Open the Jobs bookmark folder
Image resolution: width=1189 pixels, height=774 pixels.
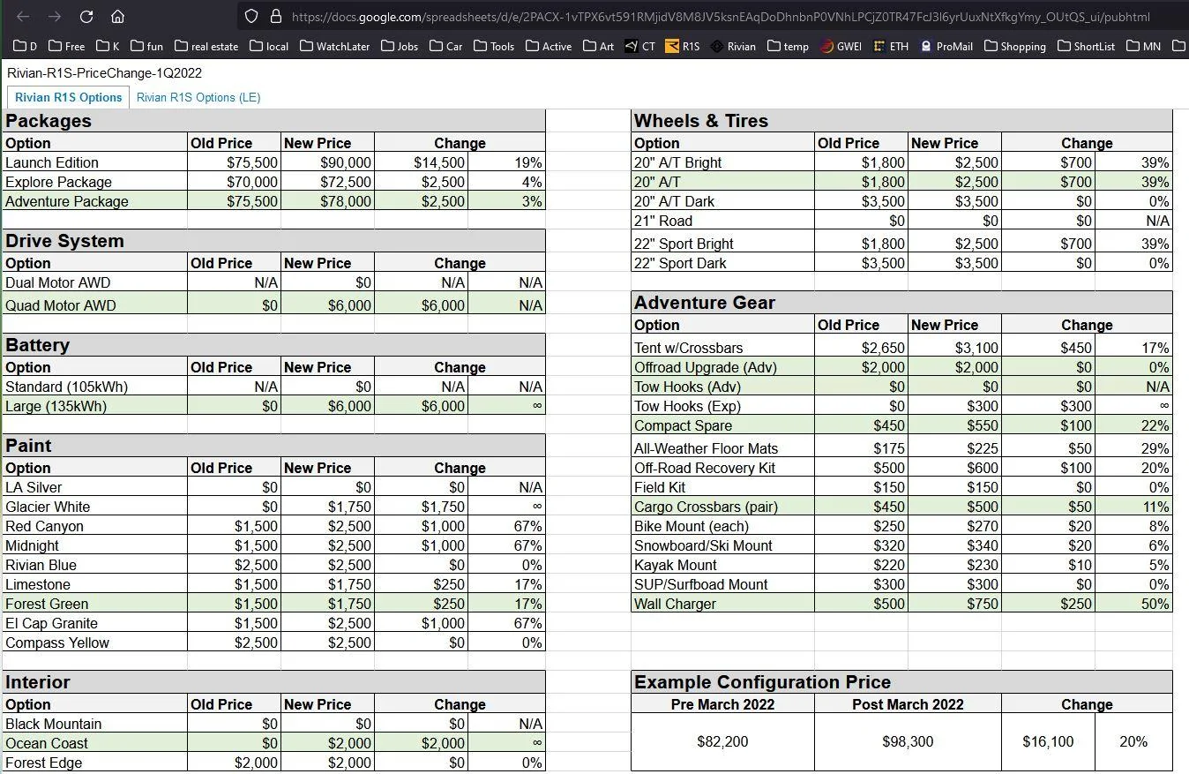tap(400, 46)
